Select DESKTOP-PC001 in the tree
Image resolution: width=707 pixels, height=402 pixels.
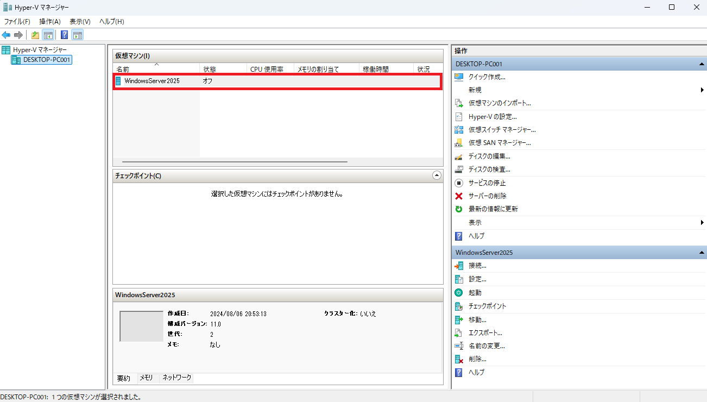click(x=47, y=60)
